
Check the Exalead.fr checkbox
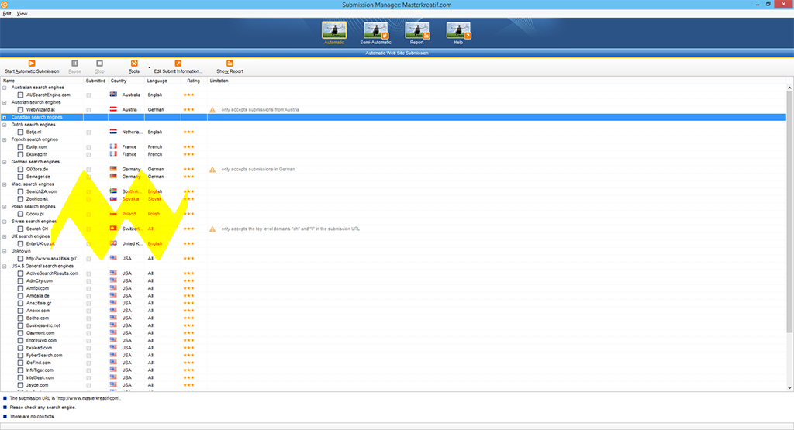pyautogui.click(x=20, y=154)
